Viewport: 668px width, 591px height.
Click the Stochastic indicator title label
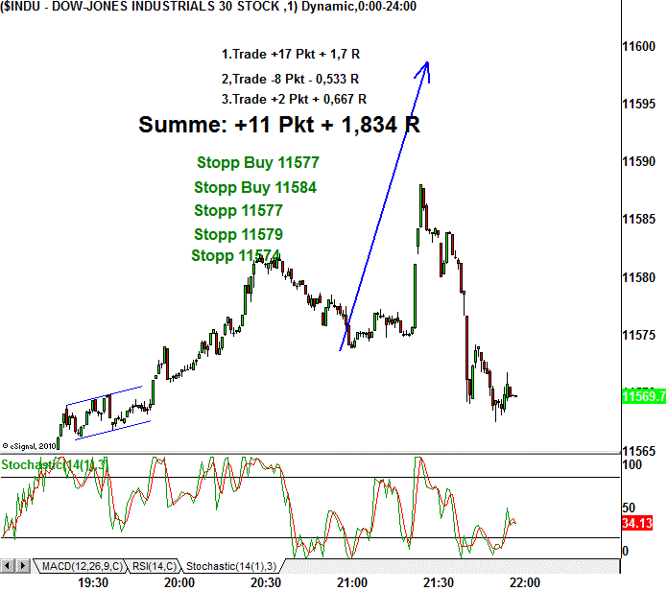[x=54, y=464]
